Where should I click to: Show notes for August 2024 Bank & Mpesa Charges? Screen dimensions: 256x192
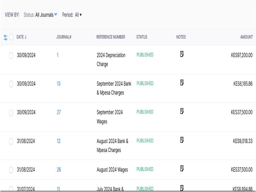182,140
